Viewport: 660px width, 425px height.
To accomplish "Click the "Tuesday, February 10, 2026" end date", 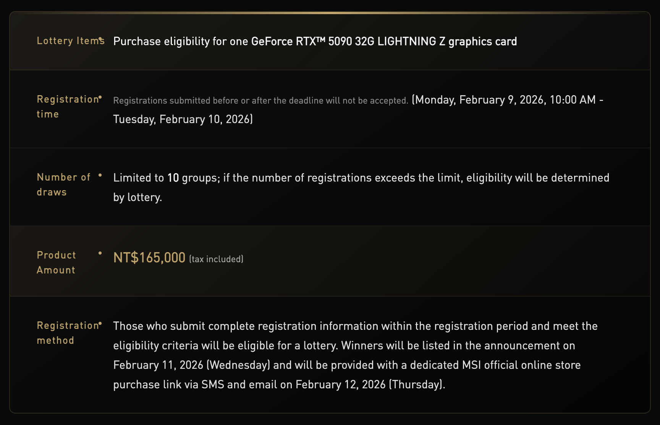I will click(183, 119).
